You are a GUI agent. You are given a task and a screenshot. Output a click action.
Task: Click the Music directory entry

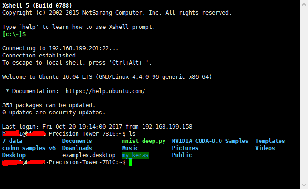[x=130, y=148]
